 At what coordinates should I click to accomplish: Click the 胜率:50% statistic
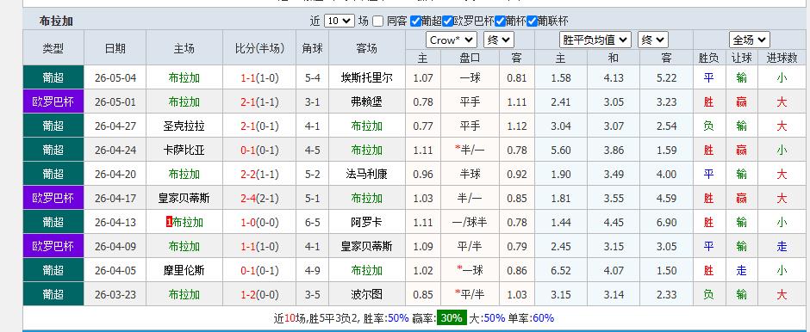pyautogui.click(x=386, y=318)
